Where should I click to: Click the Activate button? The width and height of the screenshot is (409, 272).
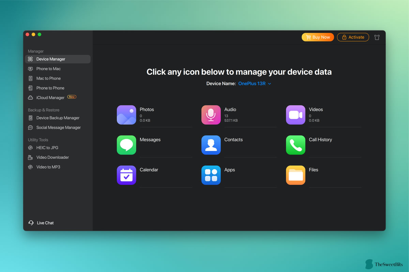[353, 37]
